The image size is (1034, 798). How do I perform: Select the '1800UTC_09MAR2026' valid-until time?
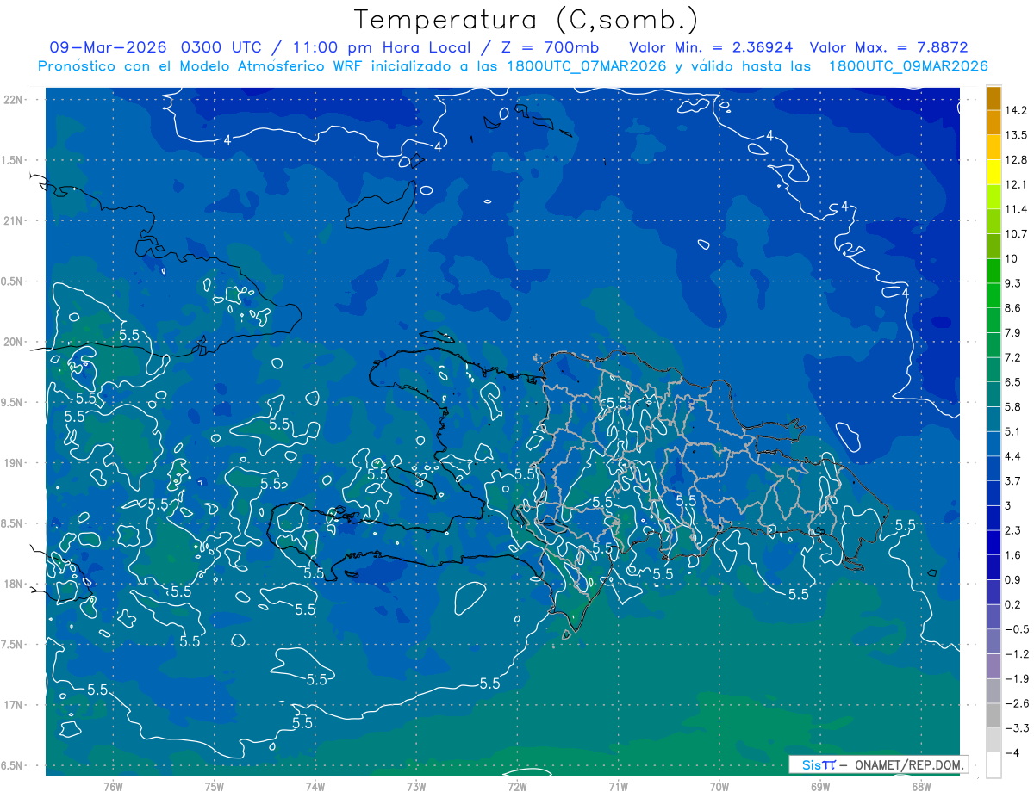(x=906, y=65)
